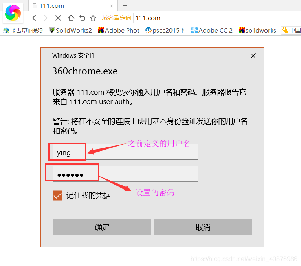Screen dimensions: 301x266
Task: Open the solidworks bookmark
Action: point(257,31)
